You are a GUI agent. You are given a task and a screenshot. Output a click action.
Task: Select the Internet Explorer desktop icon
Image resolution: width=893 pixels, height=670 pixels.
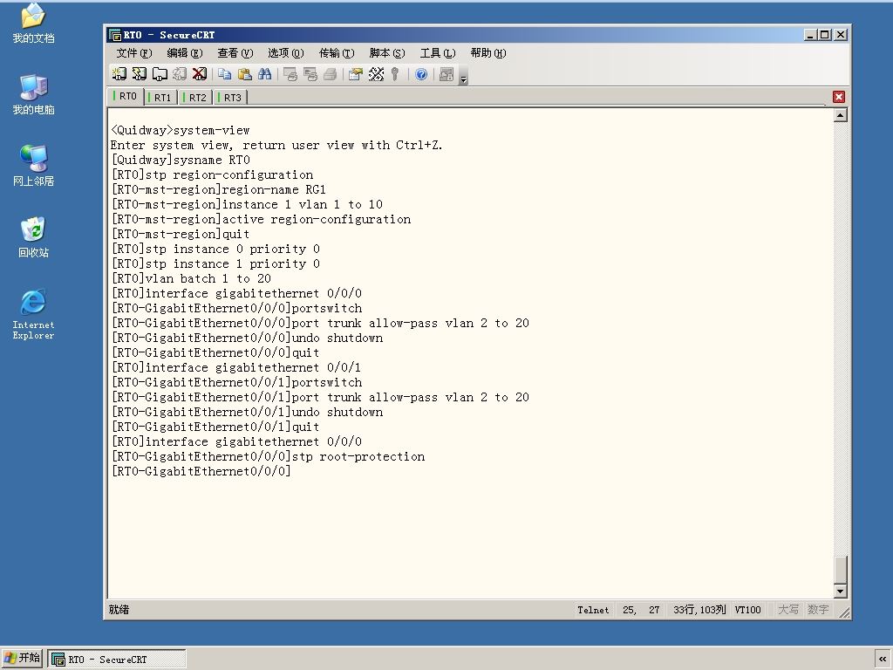point(34,314)
